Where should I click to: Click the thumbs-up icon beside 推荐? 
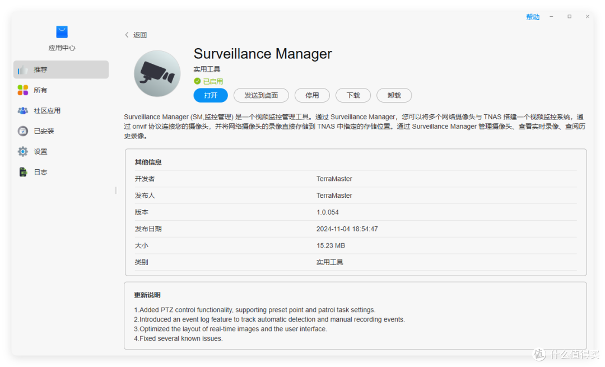(23, 70)
